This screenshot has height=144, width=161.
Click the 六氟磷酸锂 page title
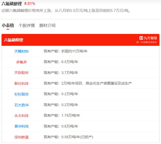(x=12, y=4)
